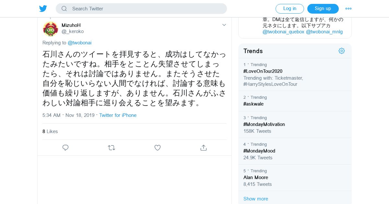Screen dimensions: 389x204
Task: View MizuhoH's profile avatar
Action: (51, 28)
